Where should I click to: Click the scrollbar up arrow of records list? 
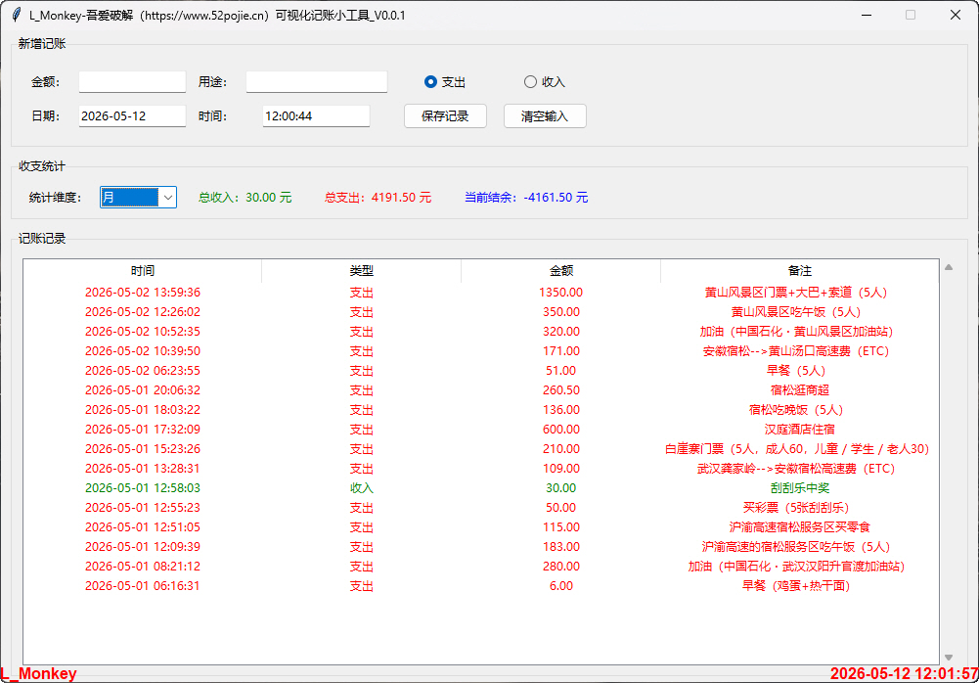coord(949,267)
